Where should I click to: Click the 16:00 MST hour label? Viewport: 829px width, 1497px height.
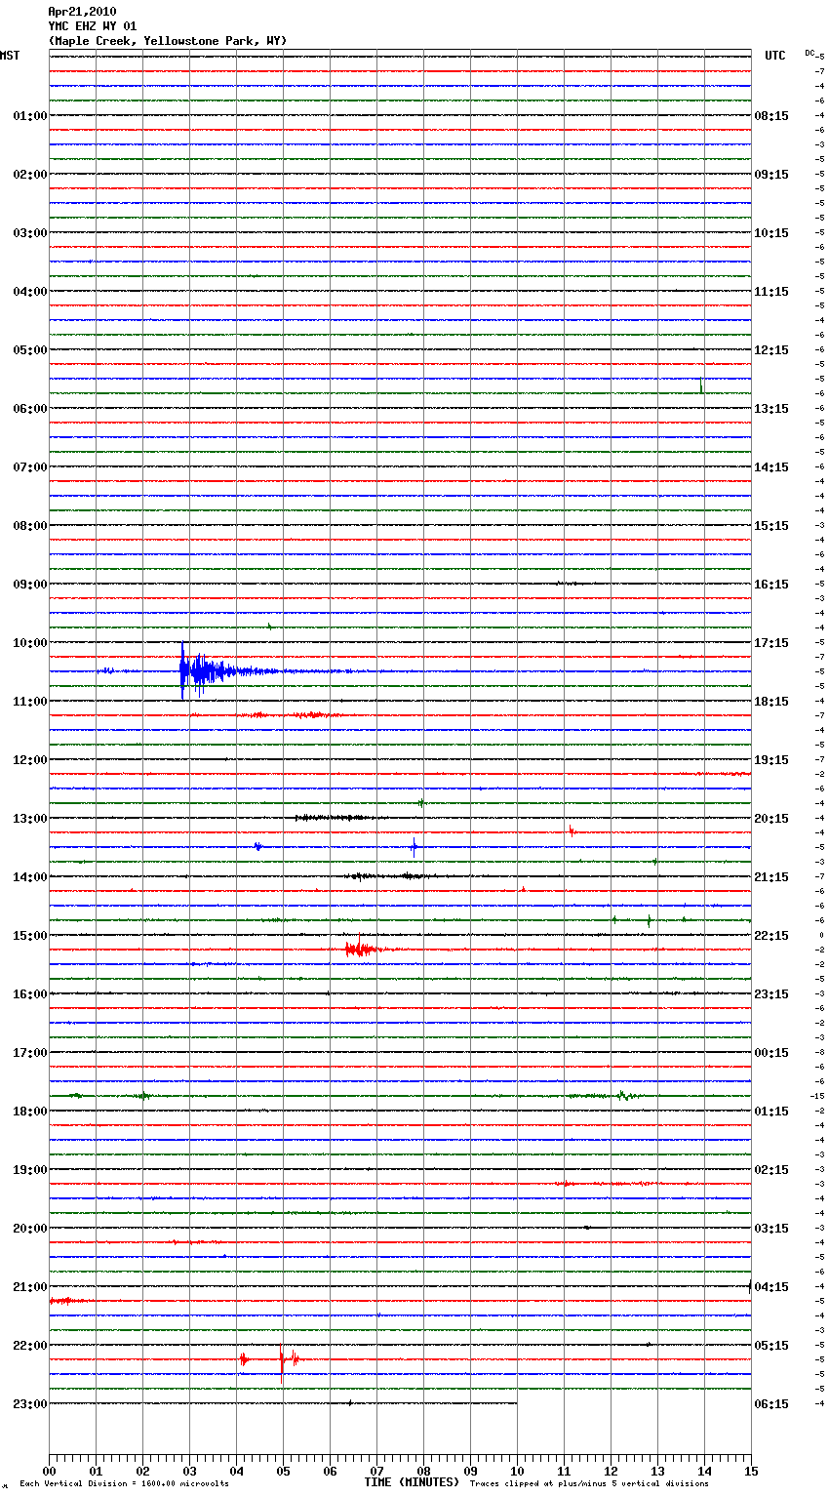pos(30,994)
